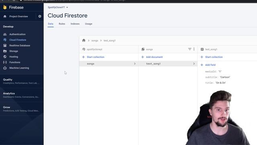This screenshot has width=257, height=145.
Task: Click the title field "On & On"
Action: coord(220,83)
